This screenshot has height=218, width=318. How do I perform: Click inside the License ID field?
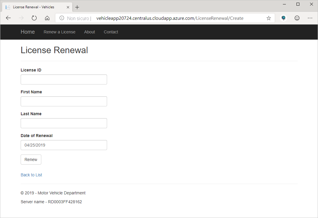pyautogui.click(x=64, y=79)
